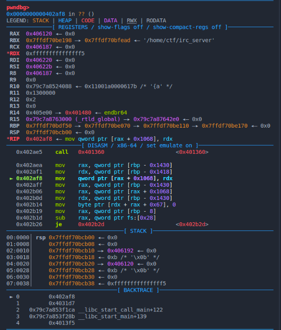Click the call mnemonic in disassembly
Viewport: 281px width, 330px height.
click(x=62, y=152)
